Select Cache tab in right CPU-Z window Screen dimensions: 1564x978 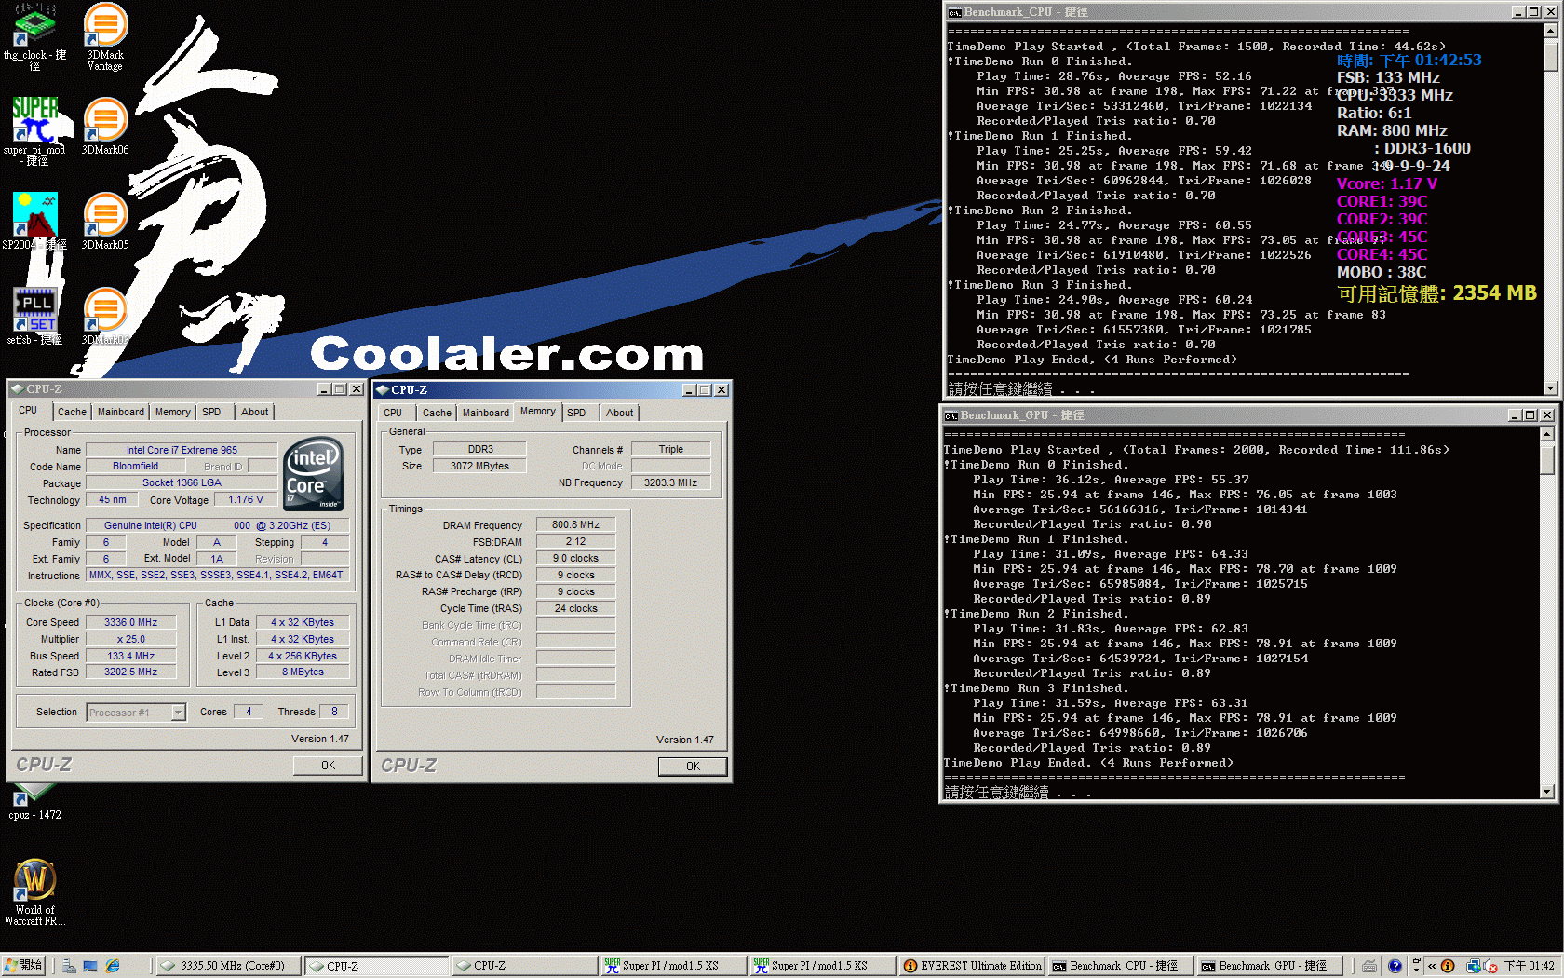437,413
